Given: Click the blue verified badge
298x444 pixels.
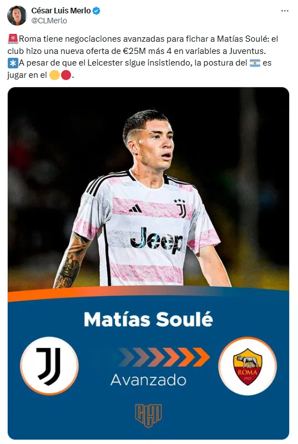Looking at the screenshot, I should pos(97,11).
